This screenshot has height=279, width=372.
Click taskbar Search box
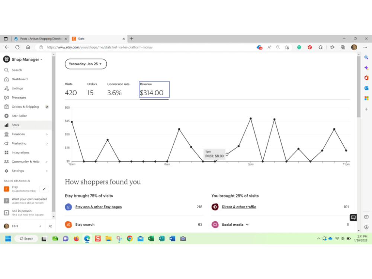point(26,239)
